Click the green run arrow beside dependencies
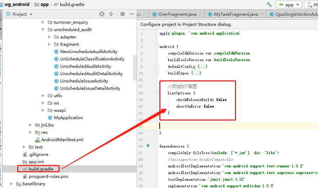 pyautogui.click(x=148, y=145)
